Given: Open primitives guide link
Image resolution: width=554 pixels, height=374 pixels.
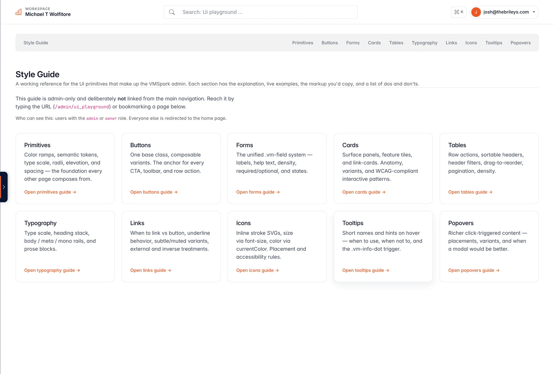Looking at the screenshot, I should point(50,192).
